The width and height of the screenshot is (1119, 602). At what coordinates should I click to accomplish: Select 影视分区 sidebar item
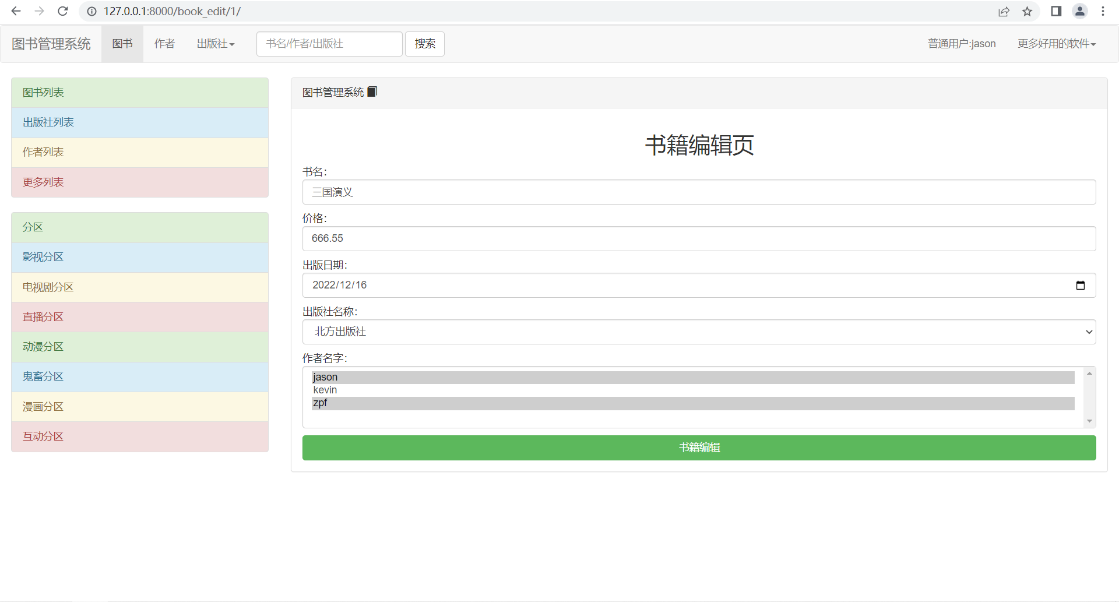point(140,257)
